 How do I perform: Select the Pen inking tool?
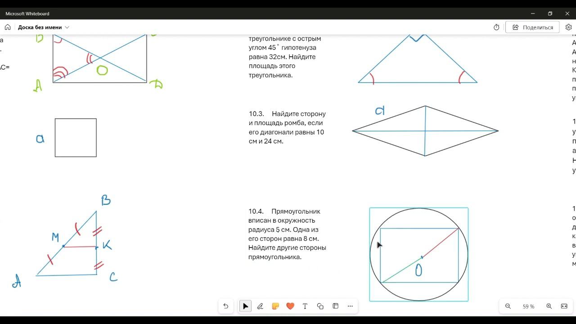260,306
